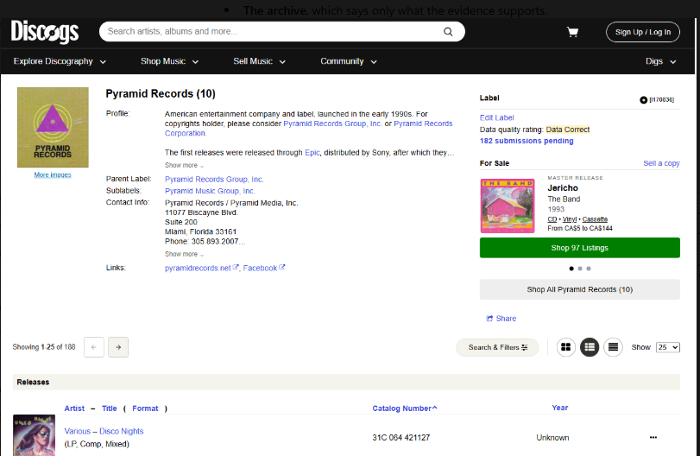The image size is (700, 456).
Task: Expand Shop Music menu
Action: pyautogui.click(x=170, y=61)
